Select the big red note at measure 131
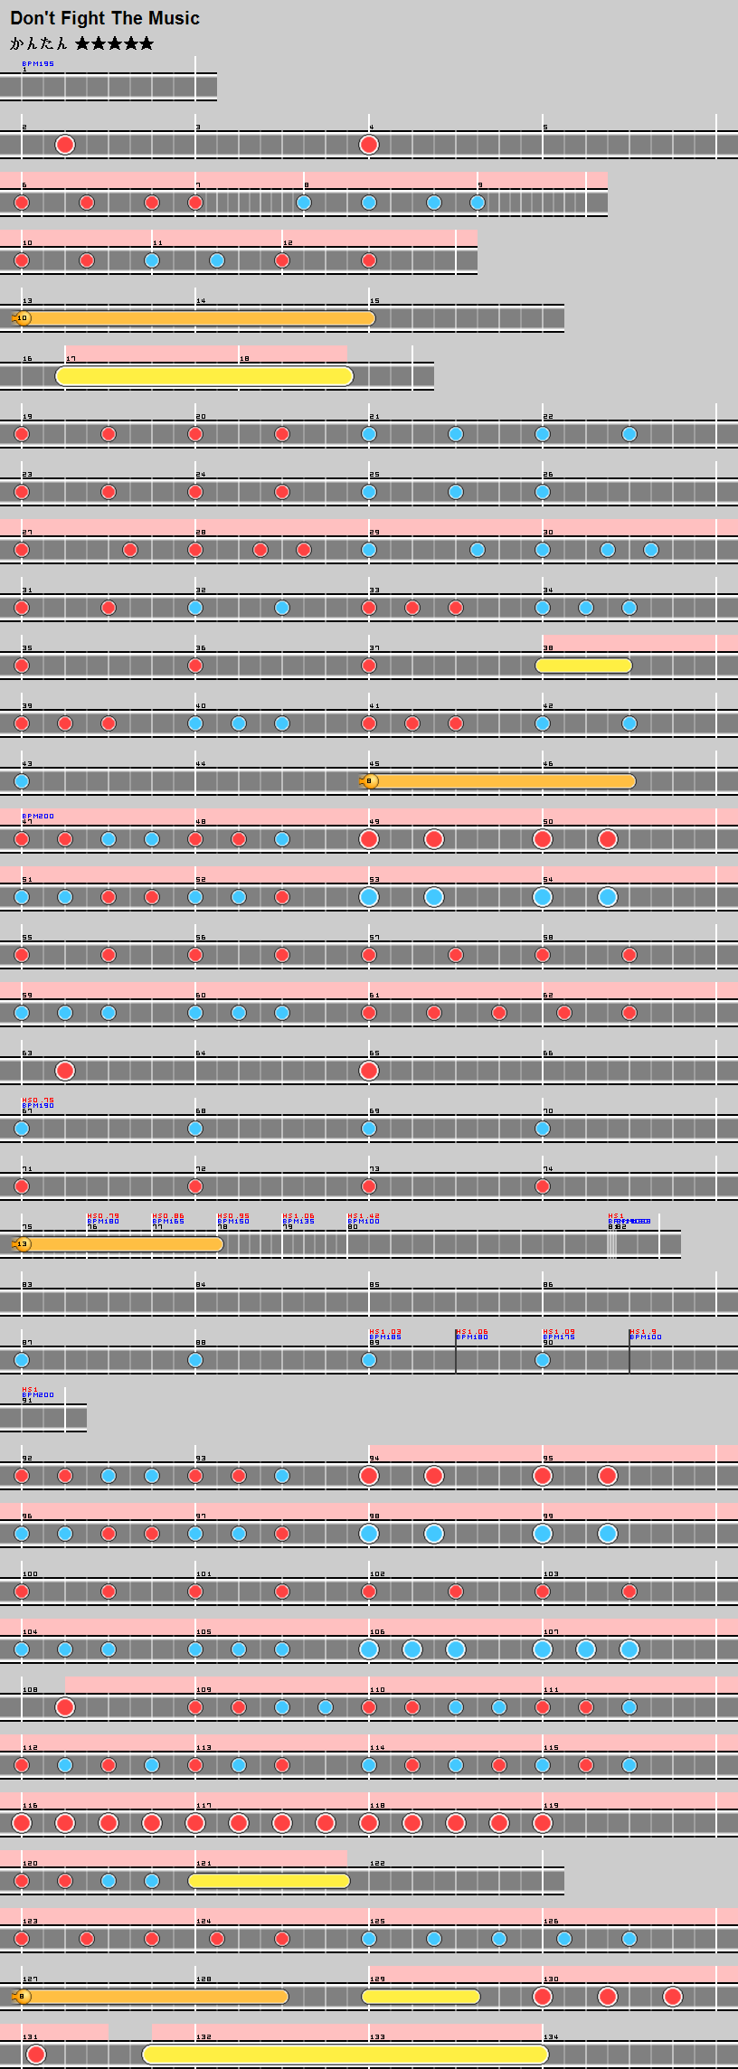Screen dimensions: 738x2069 pyautogui.click(x=36, y=2055)
